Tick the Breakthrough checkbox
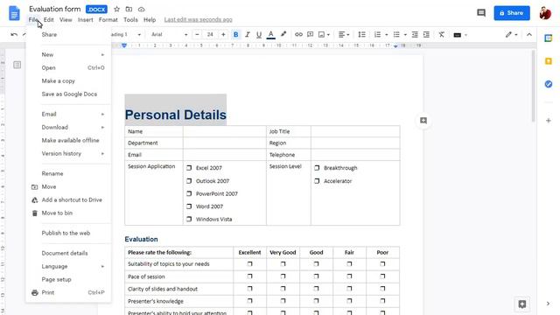Screen dimensions: 560x315 tap(317, 167)
